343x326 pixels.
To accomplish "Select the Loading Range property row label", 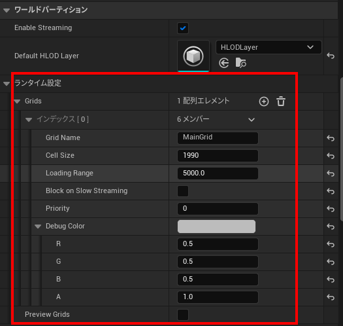I will coord(69,173).
